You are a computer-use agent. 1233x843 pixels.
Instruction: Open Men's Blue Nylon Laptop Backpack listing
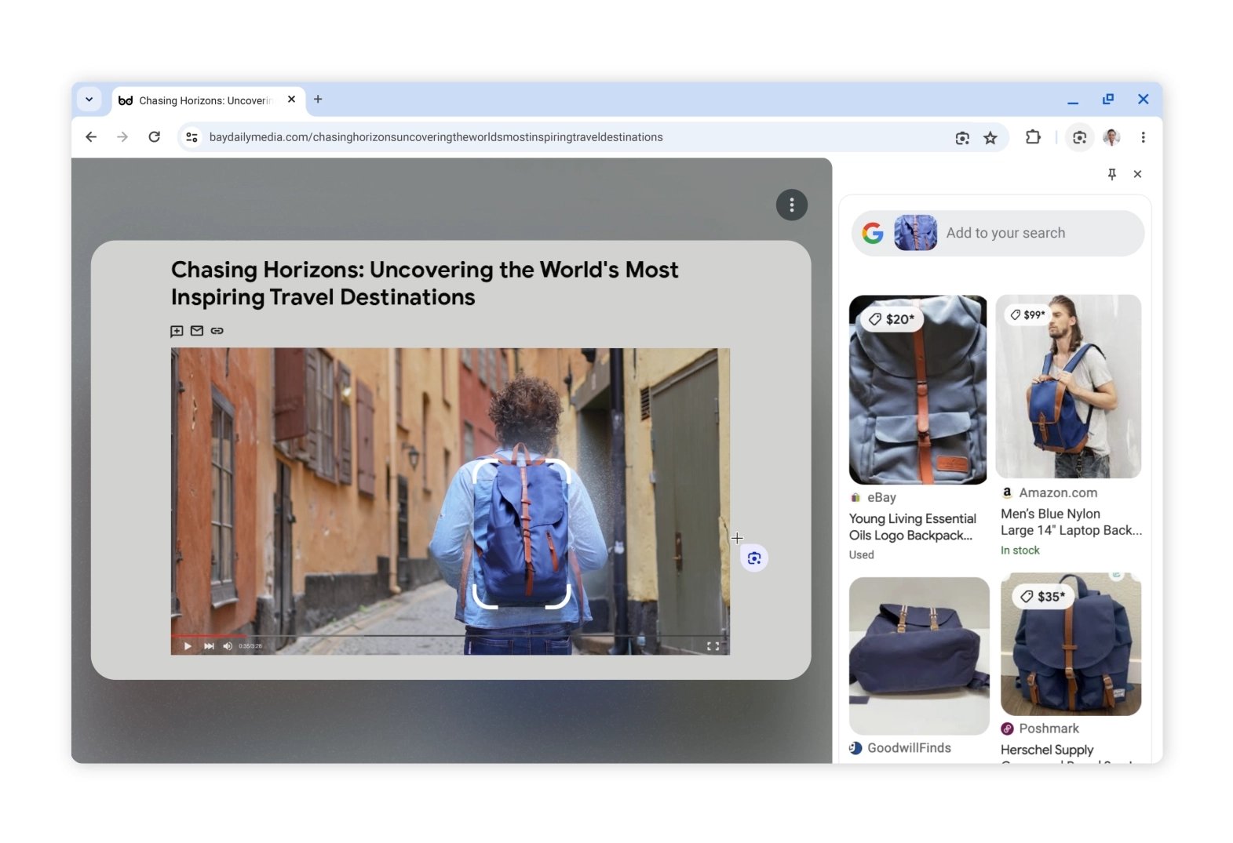point(1071,522)
